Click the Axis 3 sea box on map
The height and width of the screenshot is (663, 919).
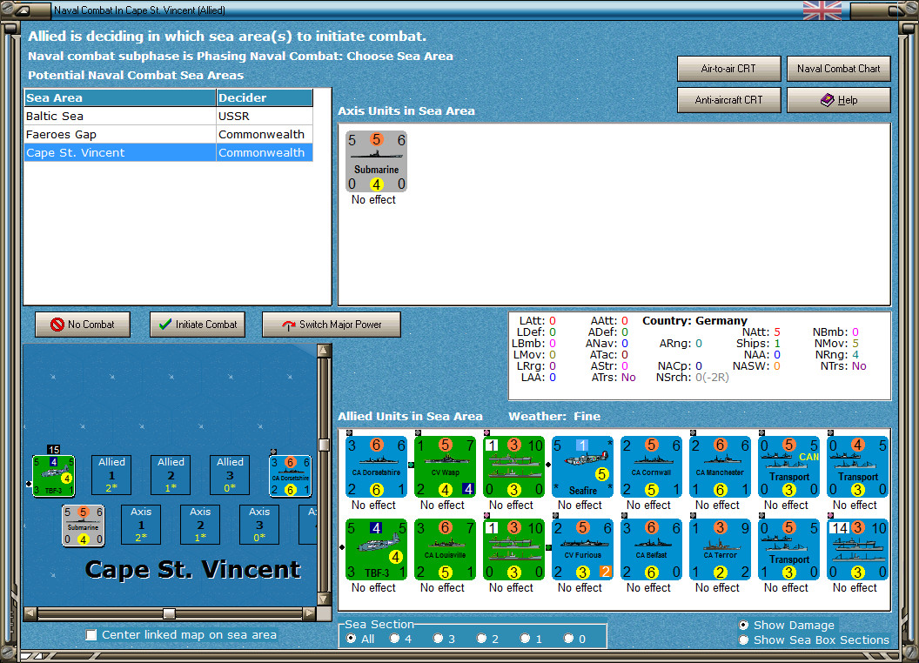(x=259, y=525)
